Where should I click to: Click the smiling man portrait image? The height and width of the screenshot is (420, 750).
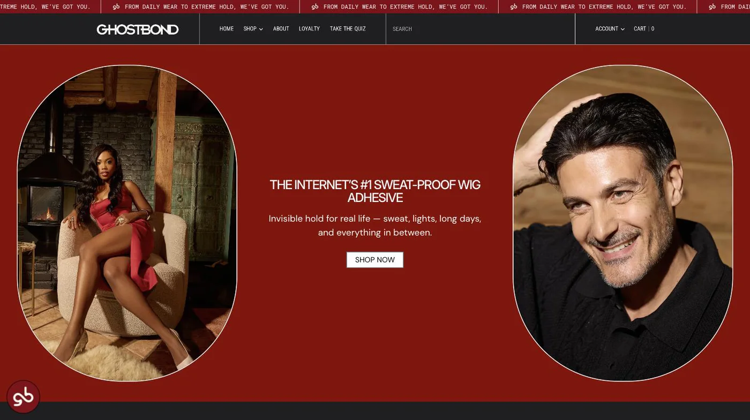tap(622, 223)
